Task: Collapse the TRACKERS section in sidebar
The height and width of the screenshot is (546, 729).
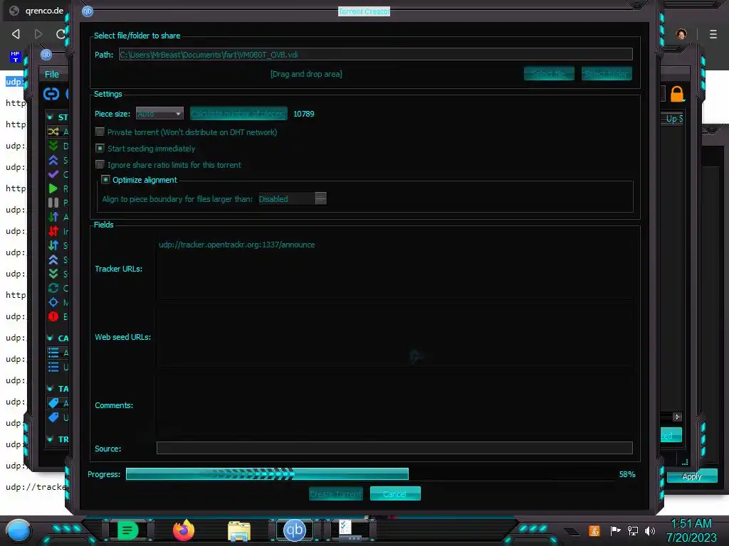Action: click(50, 439)
